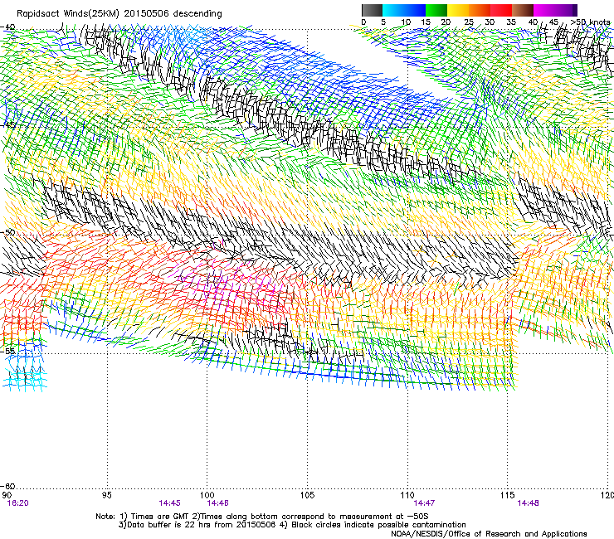Click the purple time stamp 14:46
Image resolution: width=614 pixels, height=539 pixels.
pyautogui.click(x=218, y=503)
